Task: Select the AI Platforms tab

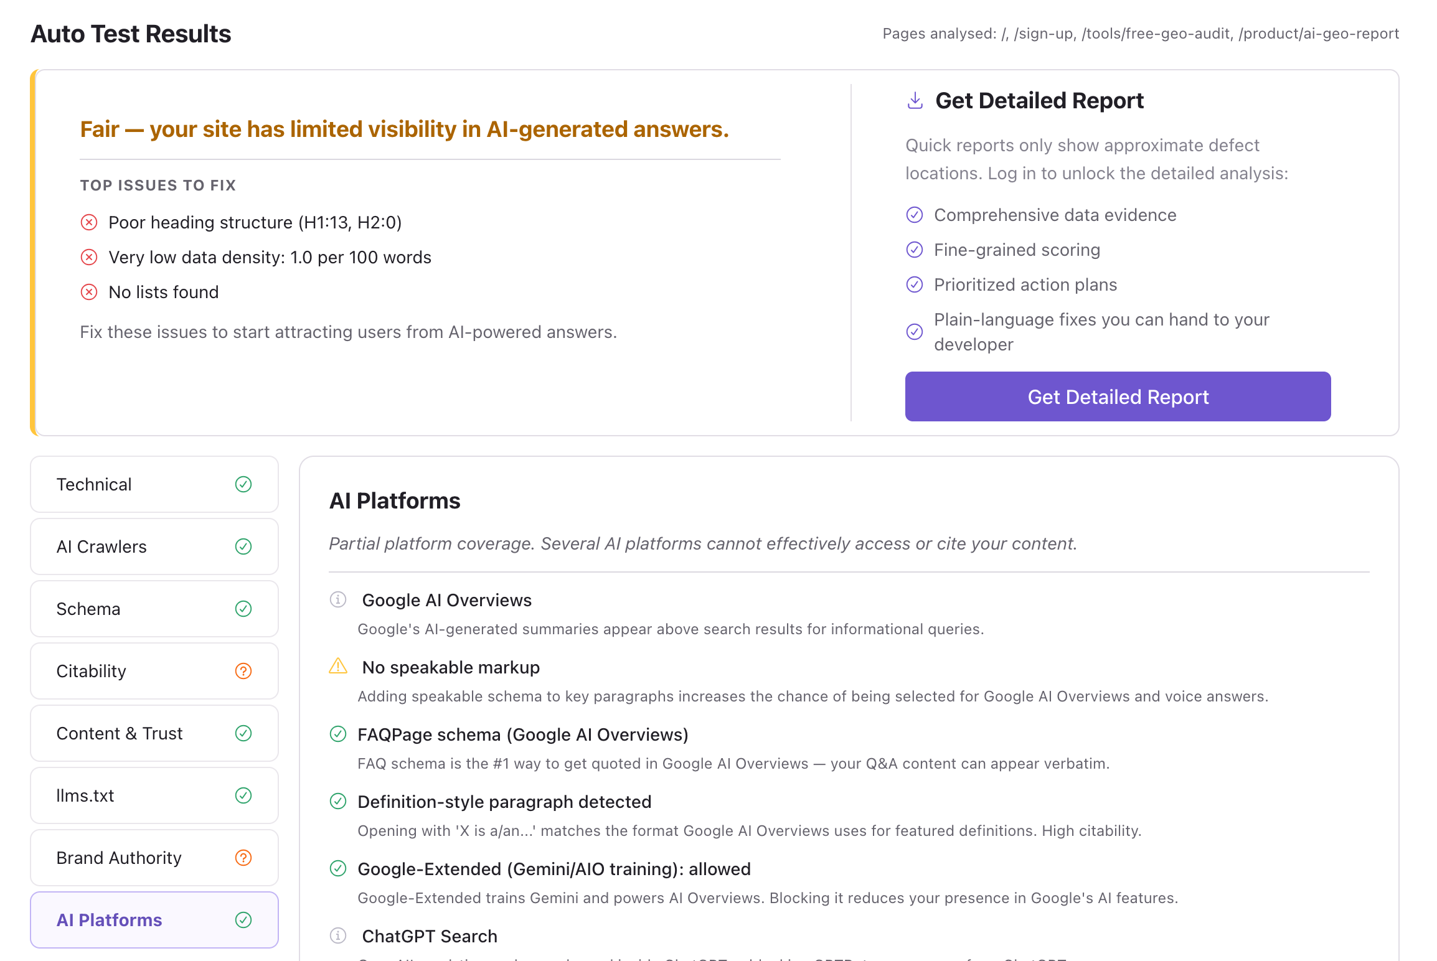Action: click(154, 920)
